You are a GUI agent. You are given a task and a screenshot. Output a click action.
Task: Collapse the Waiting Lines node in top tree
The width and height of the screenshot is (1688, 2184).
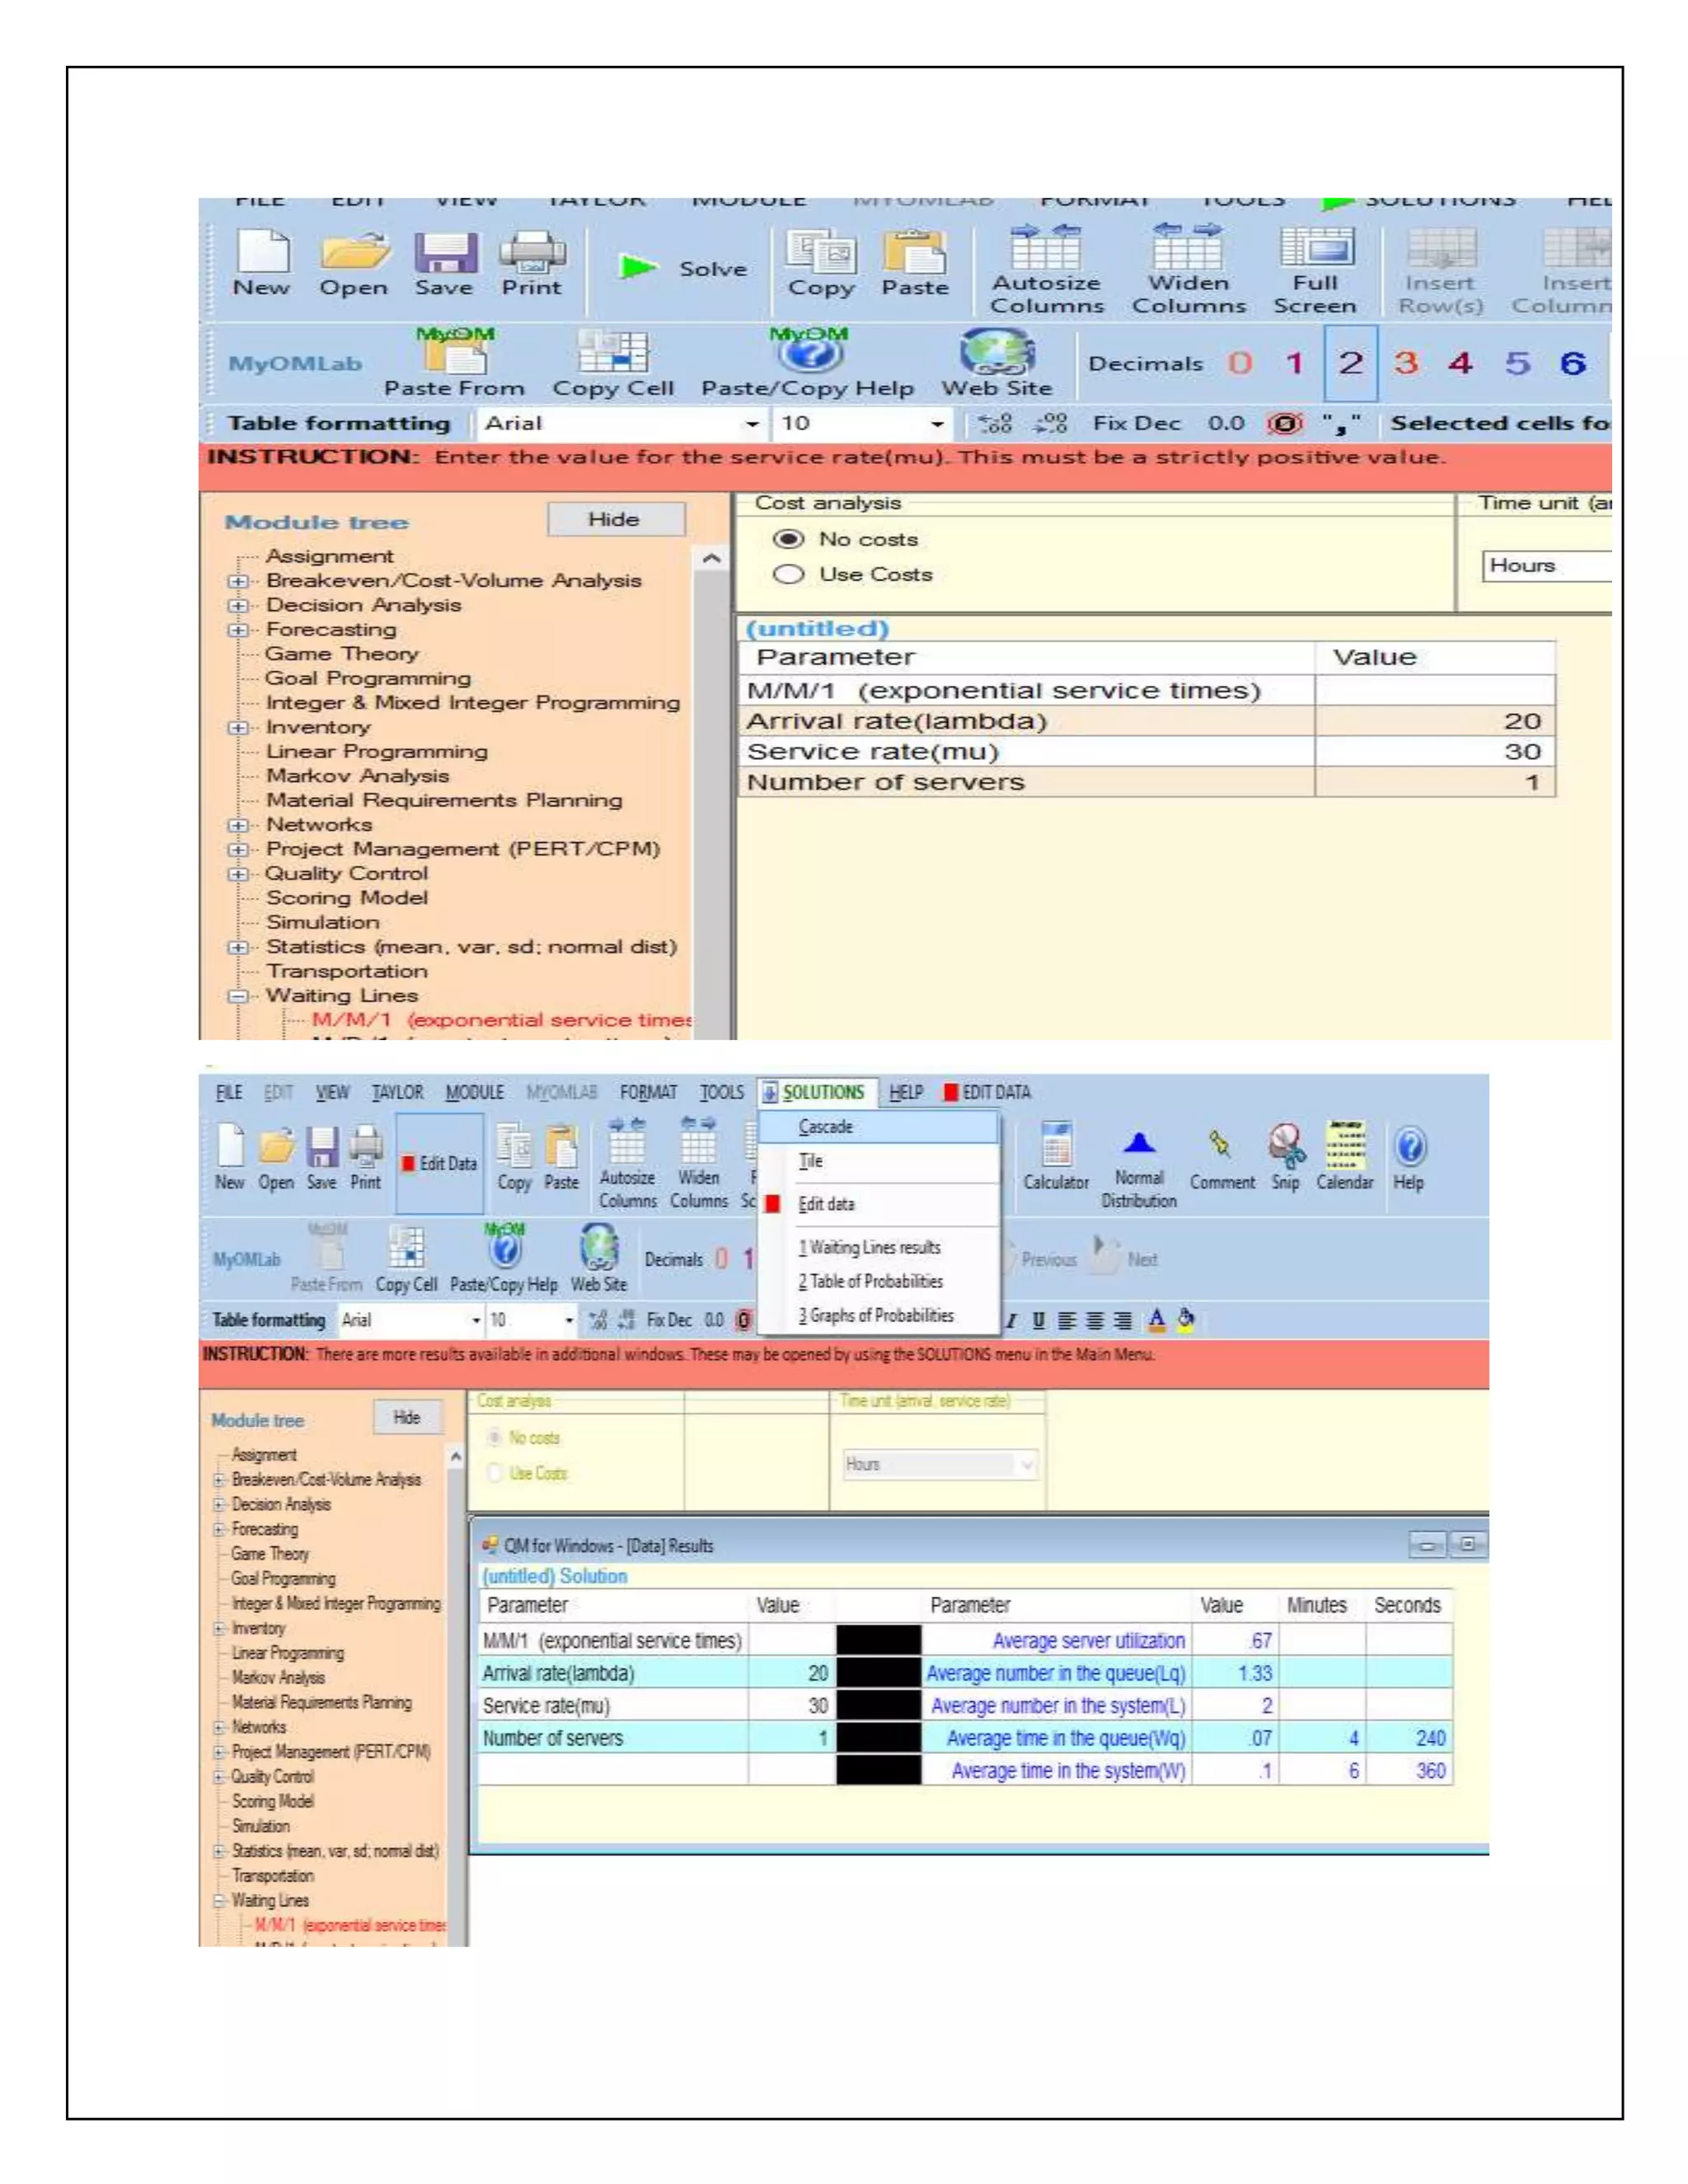237,996
